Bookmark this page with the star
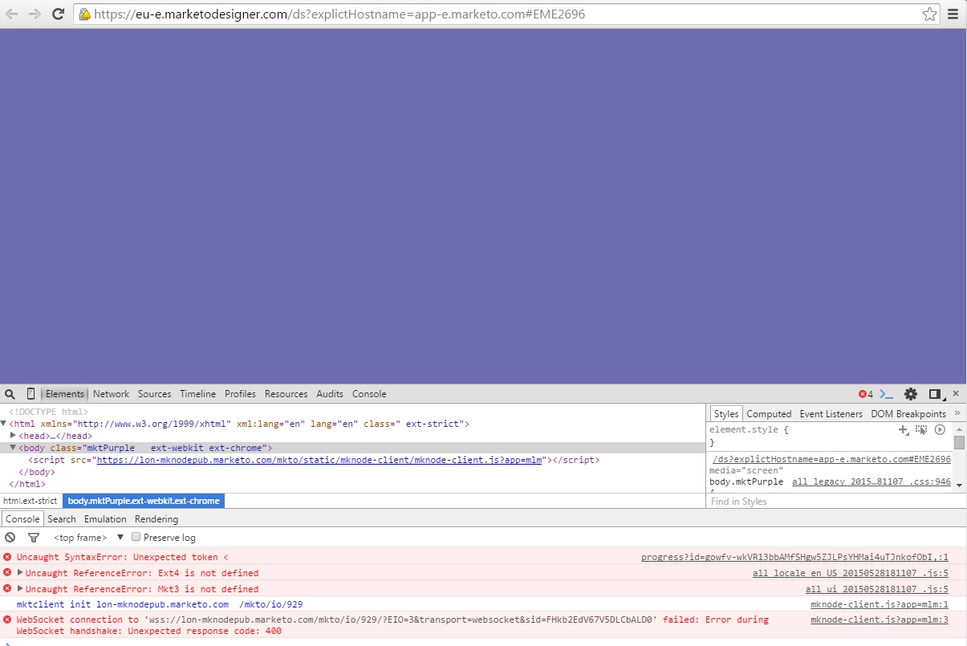 [929, 14]
